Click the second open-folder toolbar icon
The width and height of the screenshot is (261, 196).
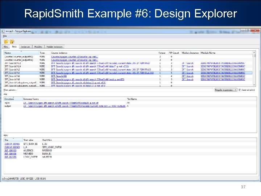point(12,41)
